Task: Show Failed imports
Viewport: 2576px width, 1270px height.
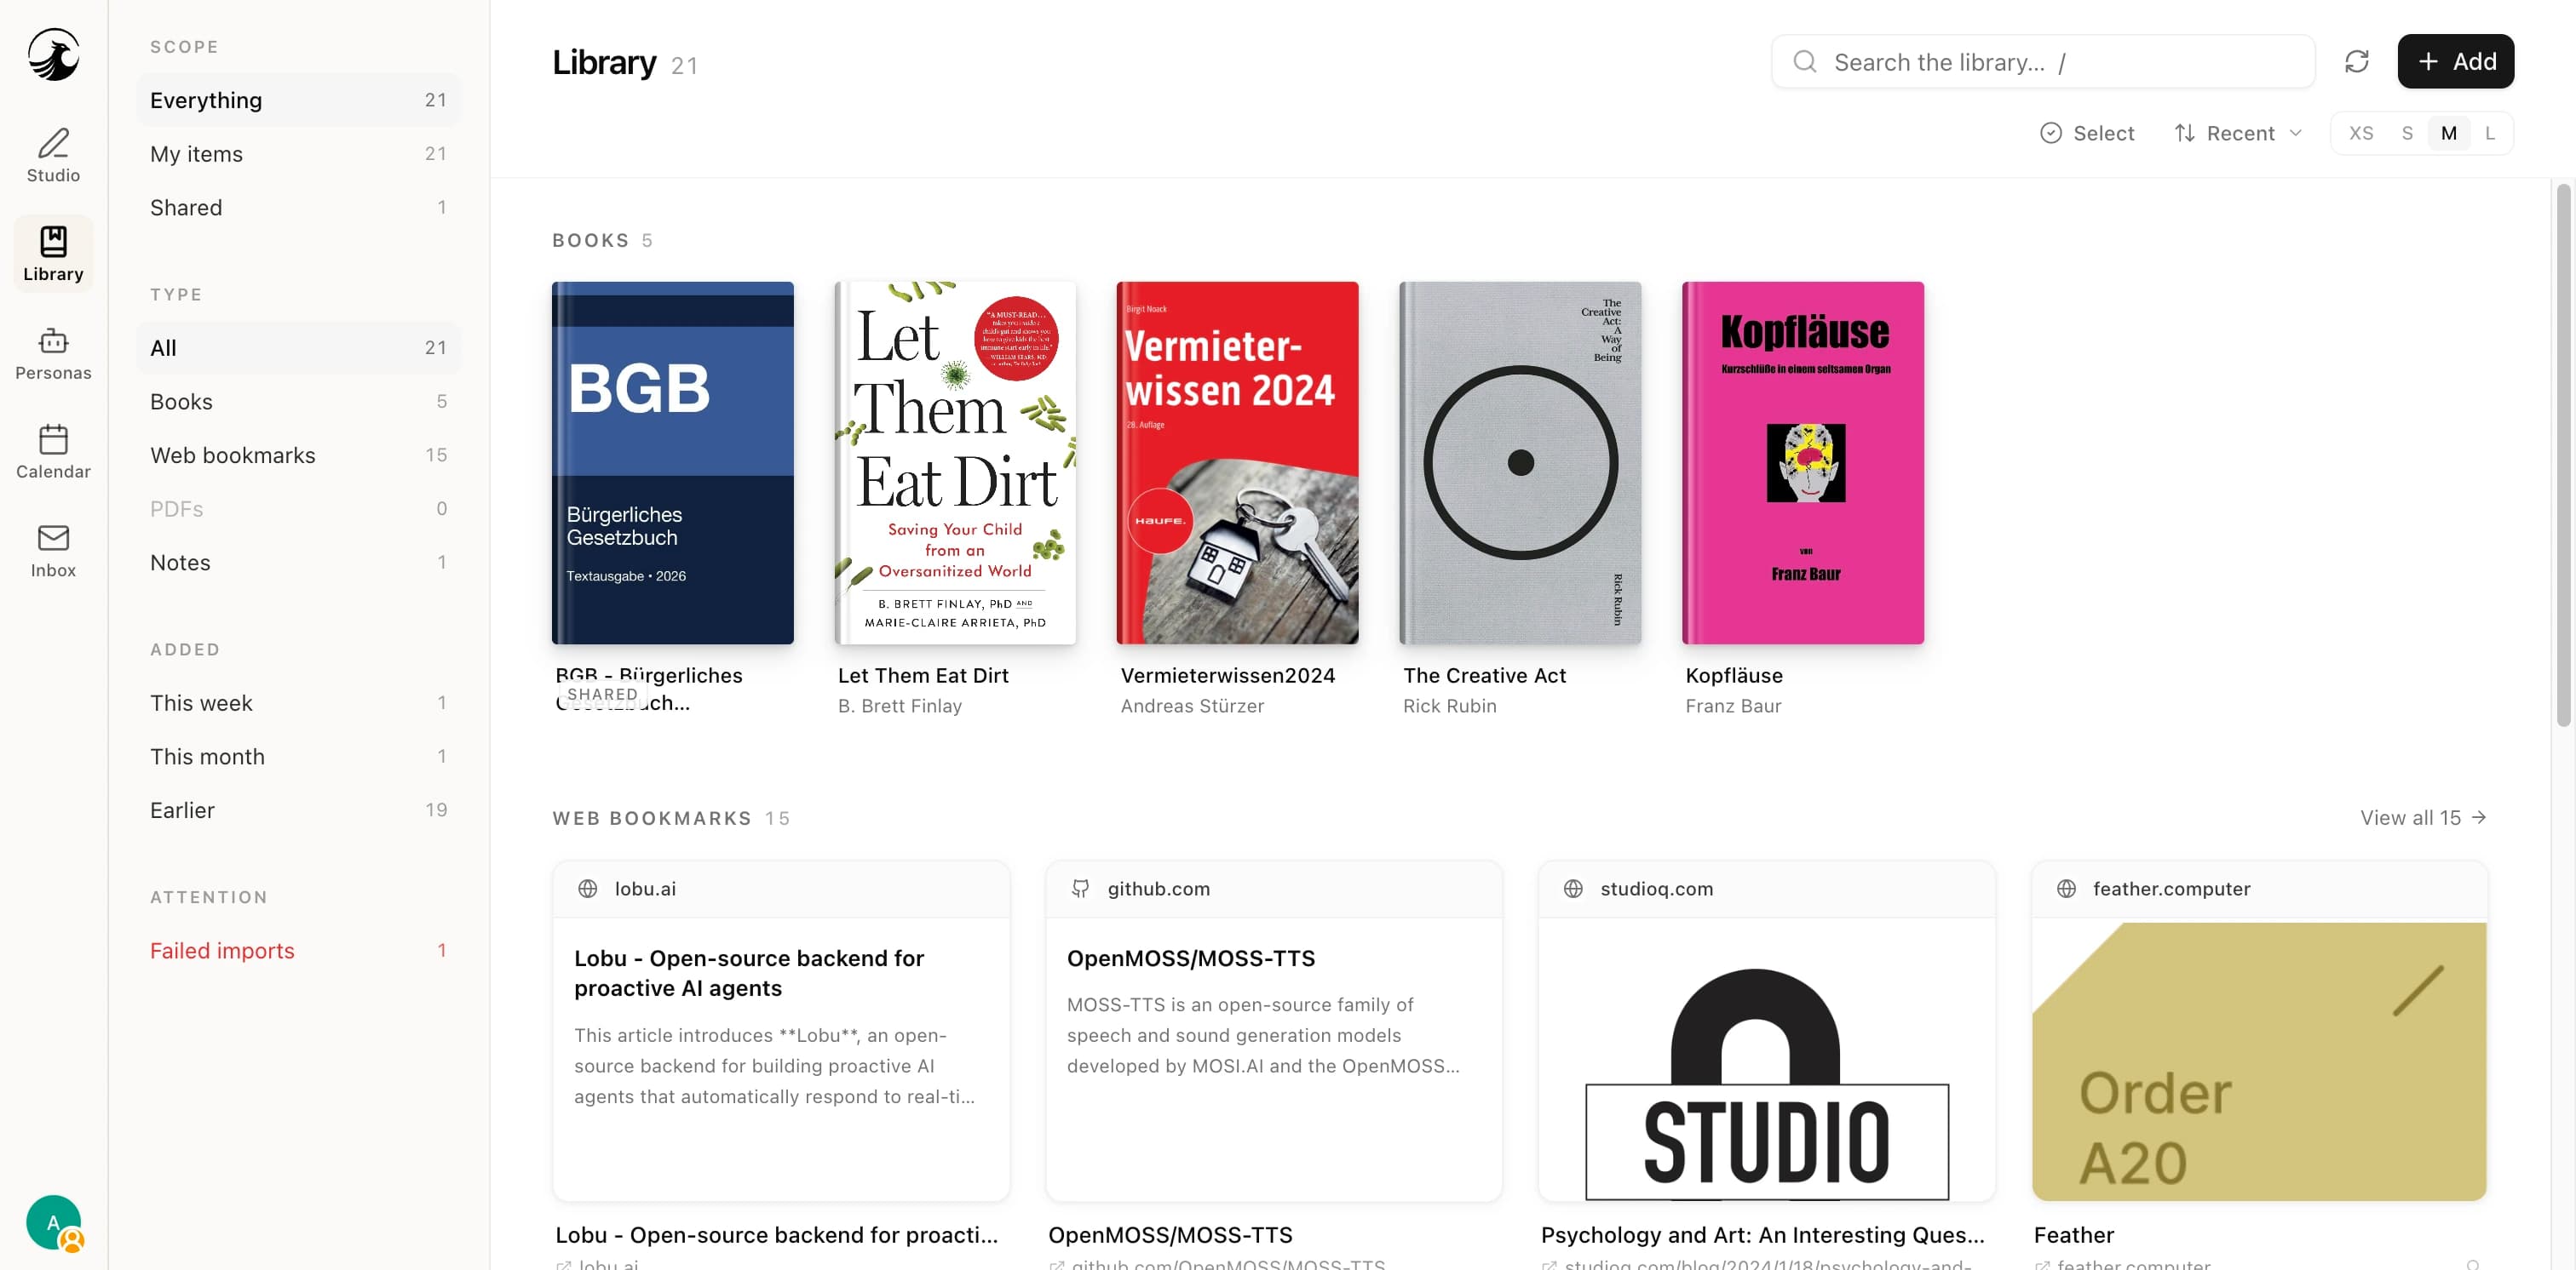Action: click(x=298, y=950)
